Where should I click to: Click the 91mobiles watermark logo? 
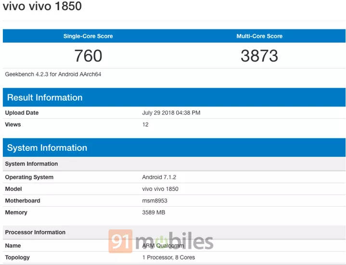(160, 241)
